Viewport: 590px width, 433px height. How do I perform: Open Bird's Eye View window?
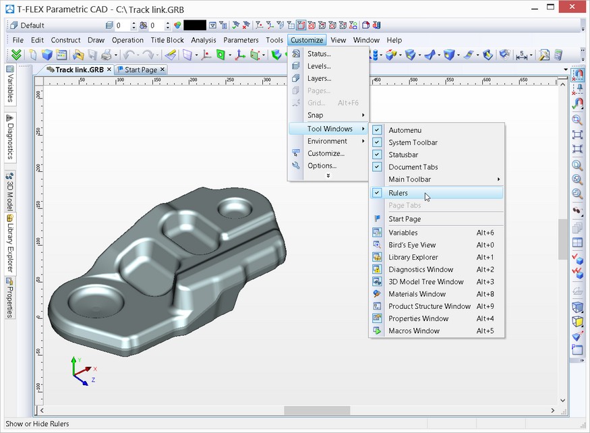click(412, 245)
